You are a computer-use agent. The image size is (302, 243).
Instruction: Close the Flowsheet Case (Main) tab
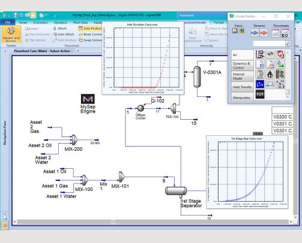tap(73, 51)
